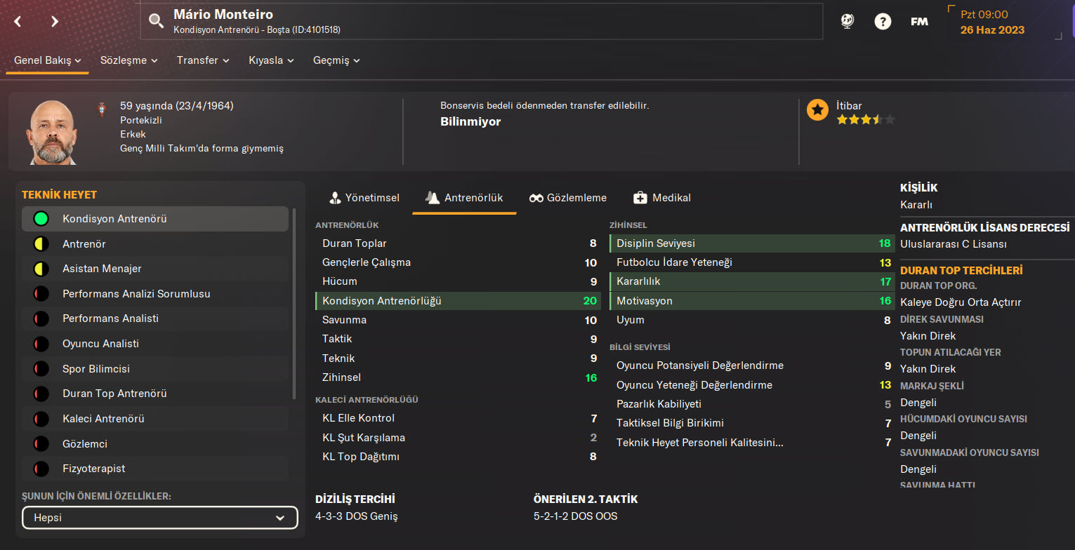Select the Kondisyon Antrenörü green role indicator
This screenshot has height=550, width=1075.
coord(41,219)
